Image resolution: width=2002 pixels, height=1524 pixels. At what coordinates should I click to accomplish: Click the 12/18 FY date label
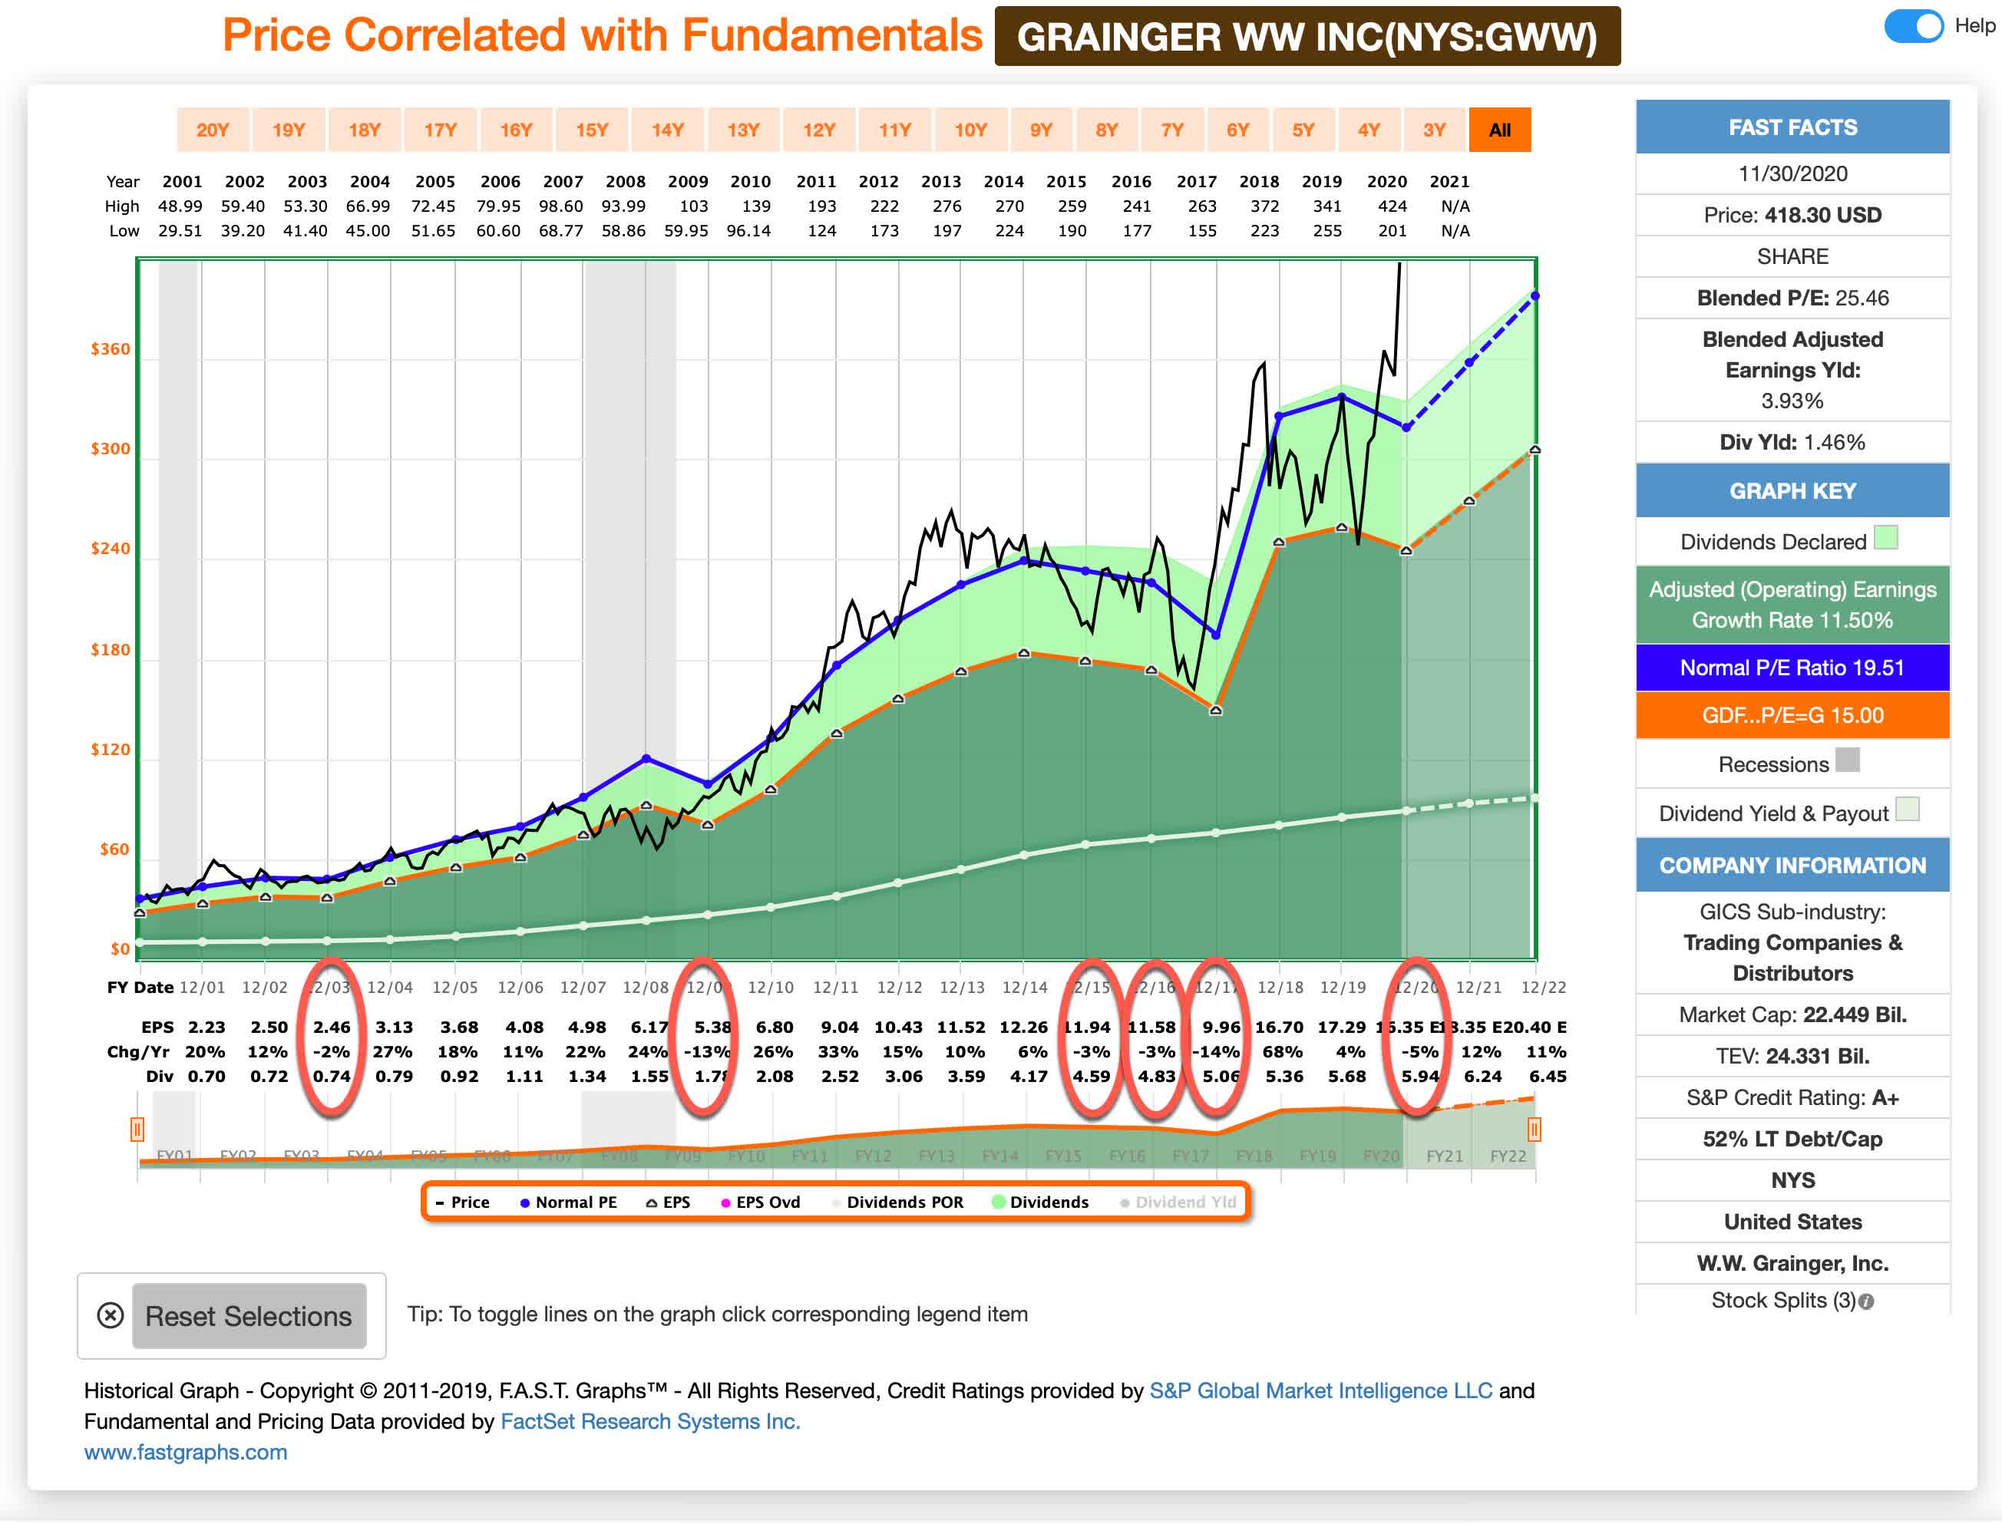[x=1280, y=987]
